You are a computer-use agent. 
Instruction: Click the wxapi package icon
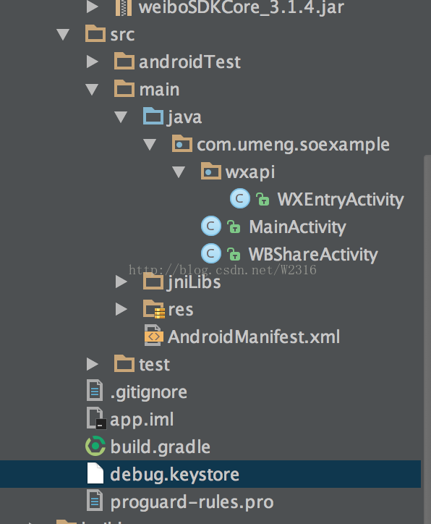point(211,171)
